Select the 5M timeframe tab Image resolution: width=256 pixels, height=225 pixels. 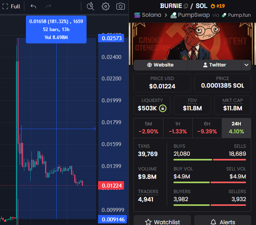click(148, 128)
